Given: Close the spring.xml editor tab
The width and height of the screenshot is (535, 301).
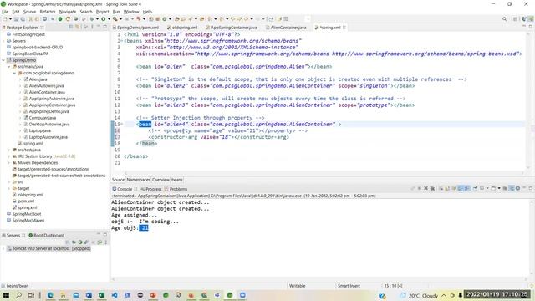Looking at the screenshot, I should pyautogui.click(x=344, y=28).
